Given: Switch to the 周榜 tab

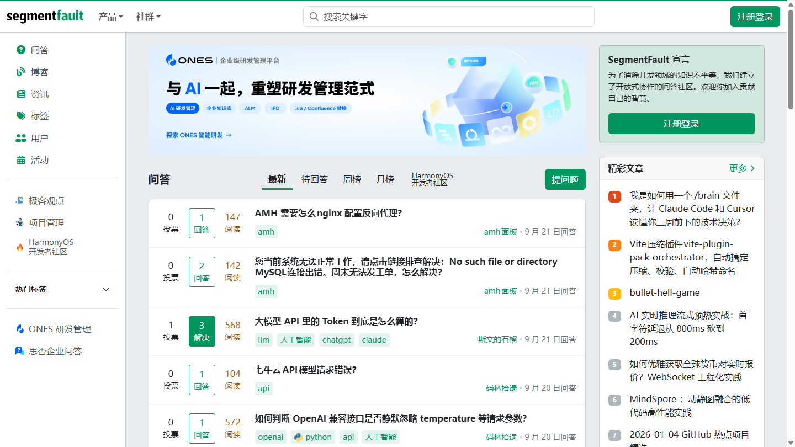Looking at the screenshot, I should 352,179.
